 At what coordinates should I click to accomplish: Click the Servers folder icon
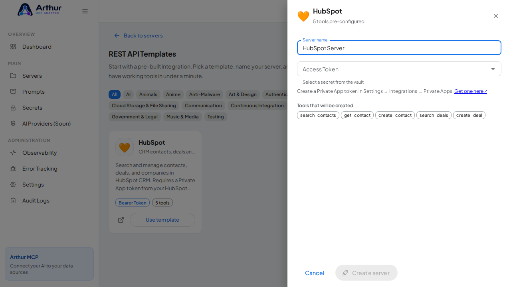13,76
